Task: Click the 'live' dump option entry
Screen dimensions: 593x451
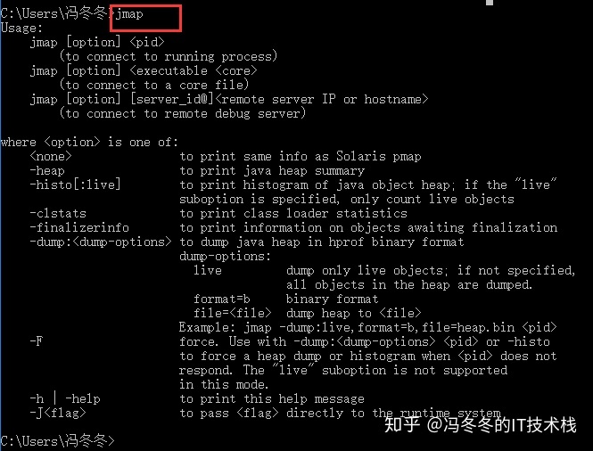Action: pos(208,271)
